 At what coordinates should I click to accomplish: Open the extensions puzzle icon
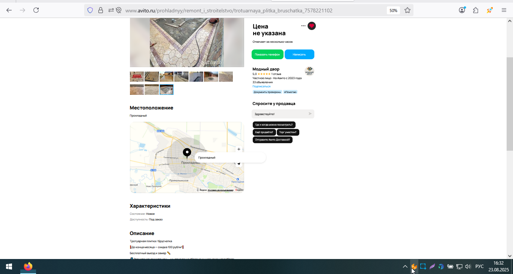click(x=476, y=10)
